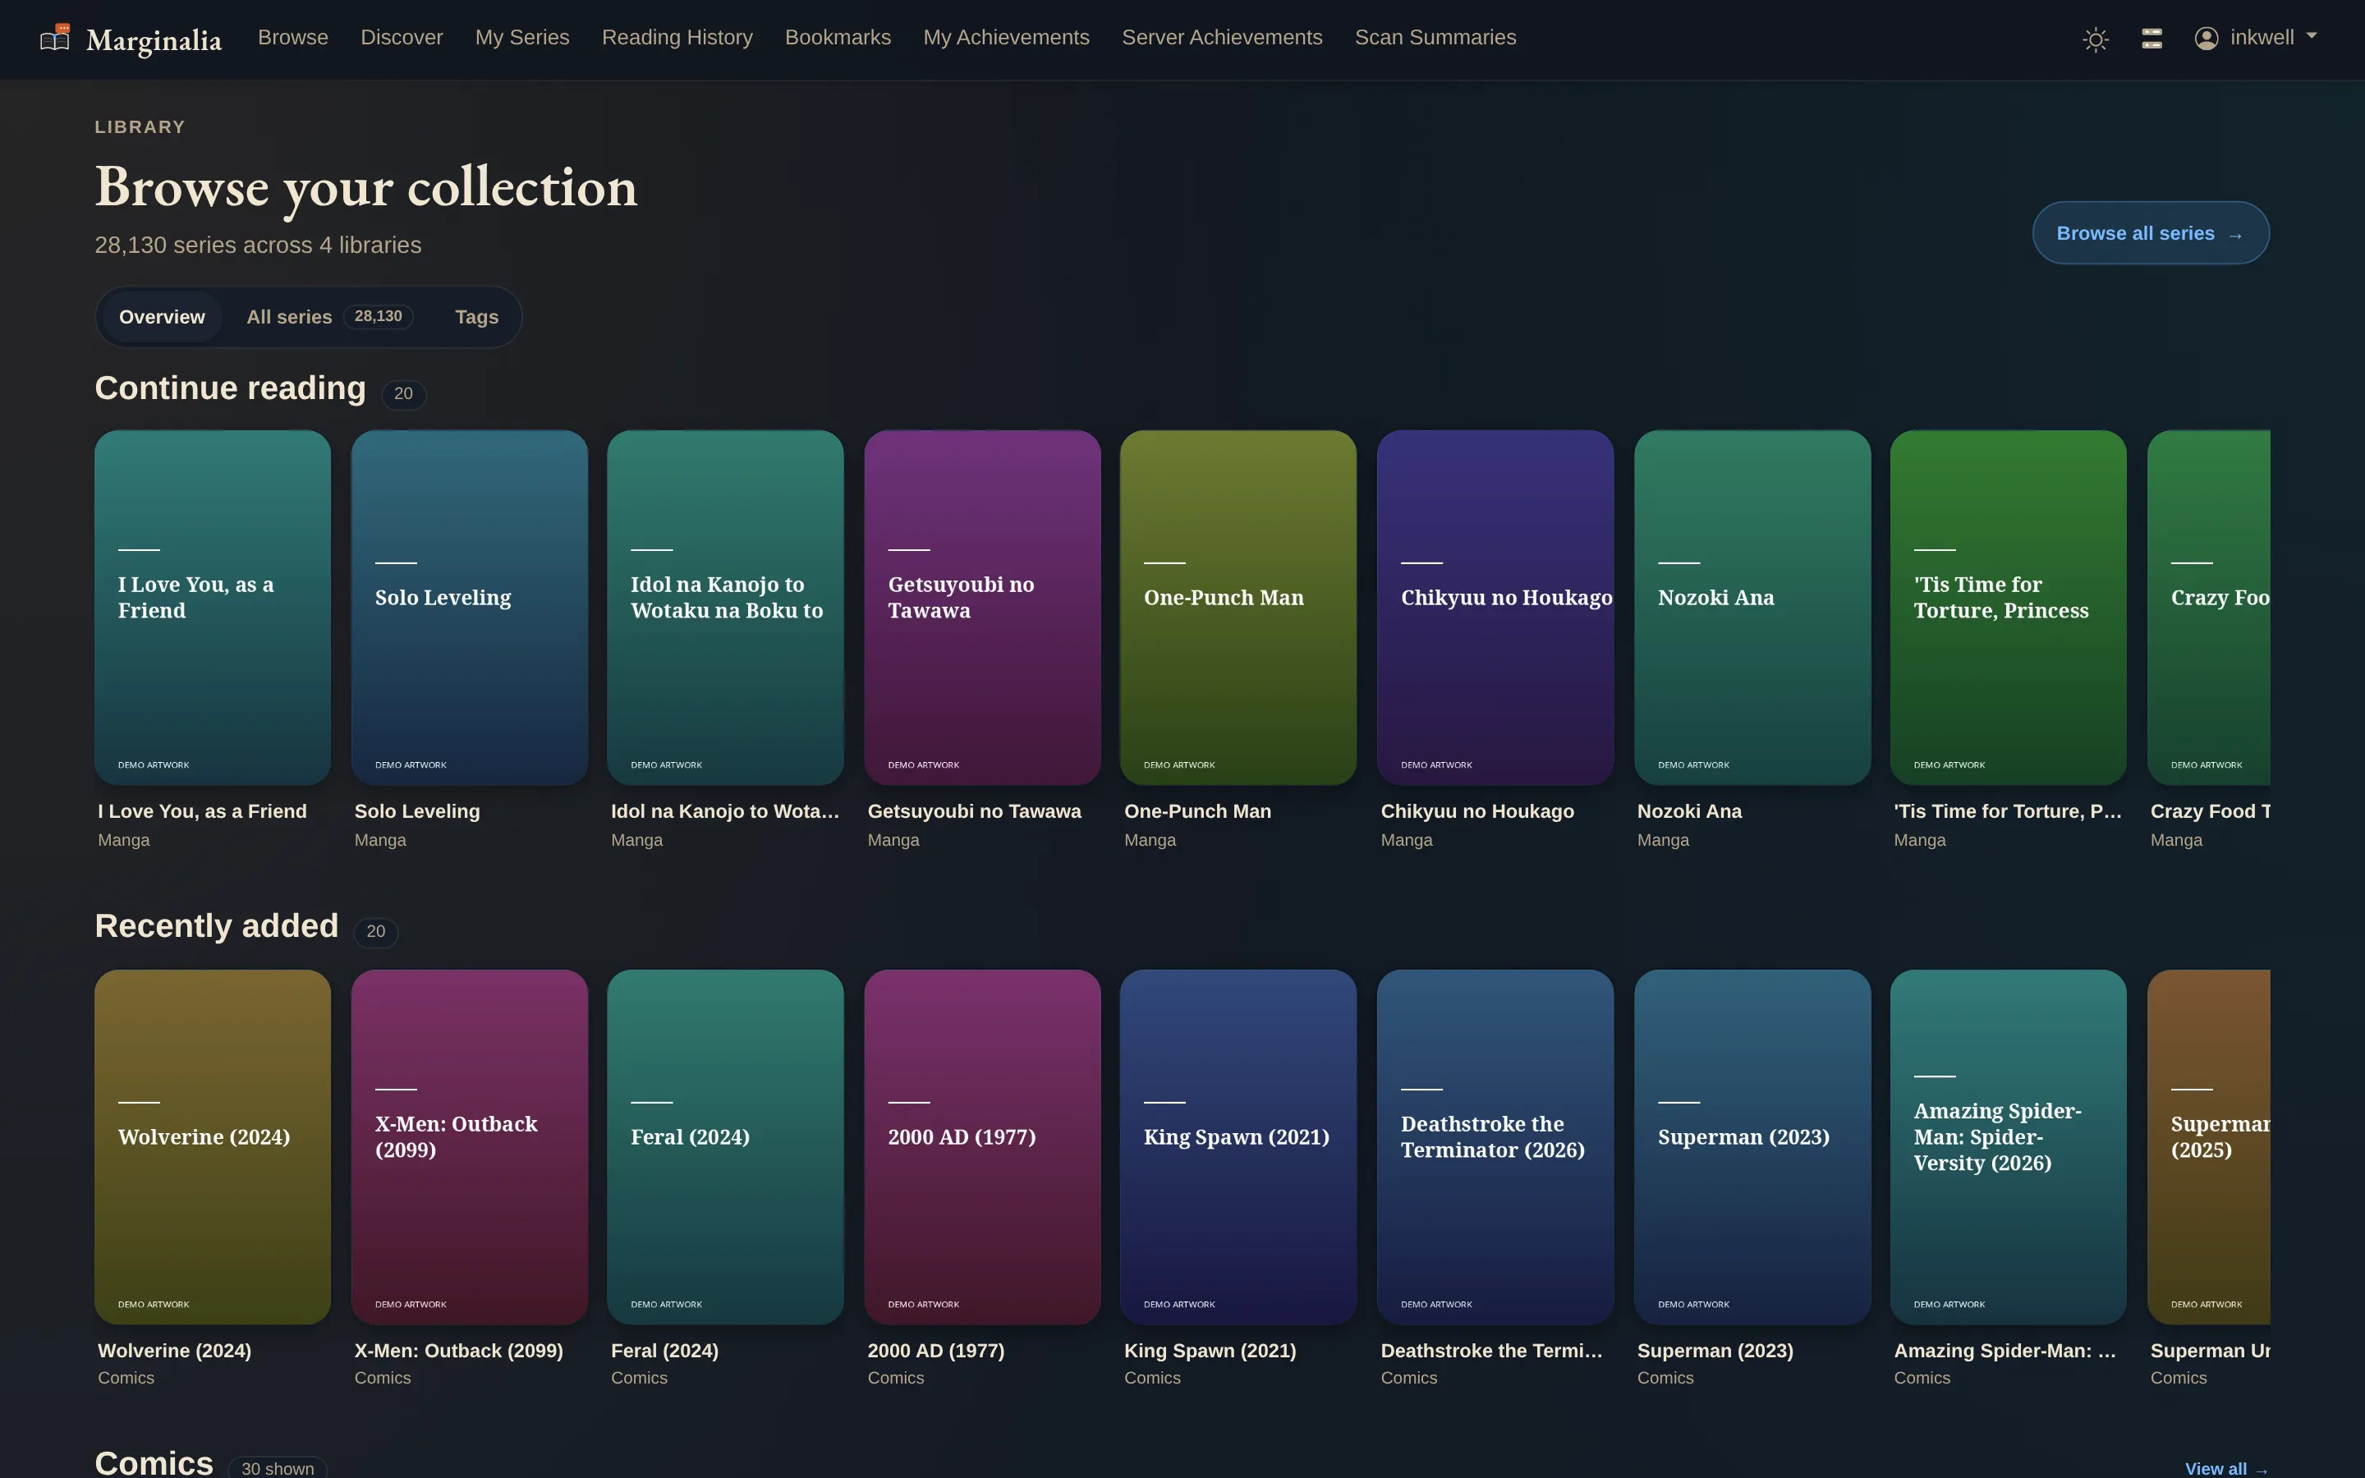Screen dimensions: 2365x1478
Task: Open the Wolverine (2024) cover
Action: (212, 1146)
